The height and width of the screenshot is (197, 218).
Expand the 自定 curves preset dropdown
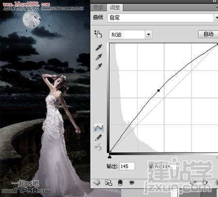pyautogui.click(x=216, y=18)
